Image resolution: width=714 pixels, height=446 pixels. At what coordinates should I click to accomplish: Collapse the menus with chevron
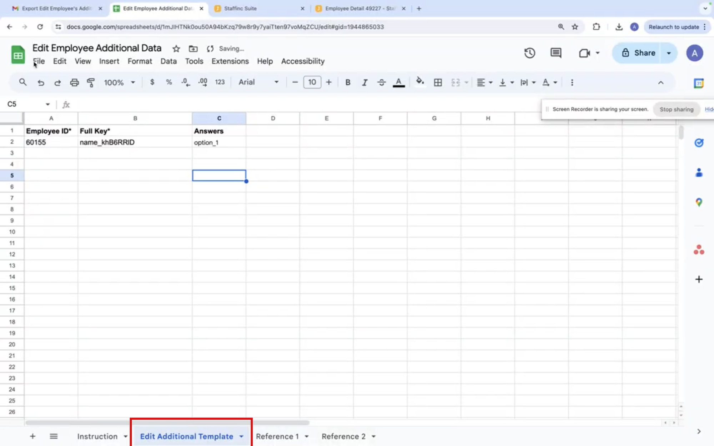click(x=661, y=82)
